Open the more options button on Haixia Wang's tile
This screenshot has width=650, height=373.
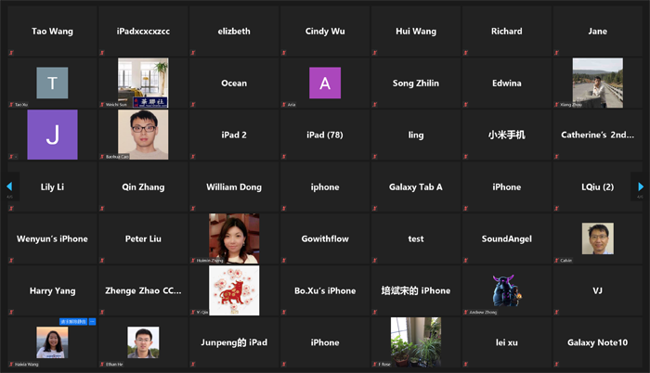(92, 321)
